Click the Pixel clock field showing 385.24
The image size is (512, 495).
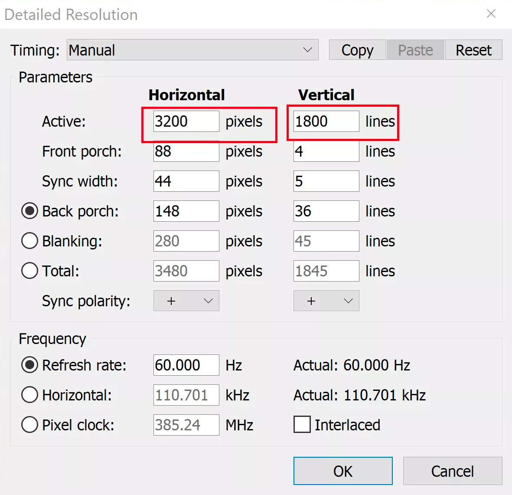point(186,425)
